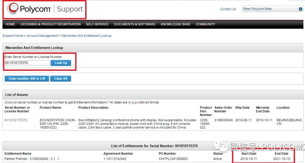Click agreement number 1-10113742942

[115, 159]
